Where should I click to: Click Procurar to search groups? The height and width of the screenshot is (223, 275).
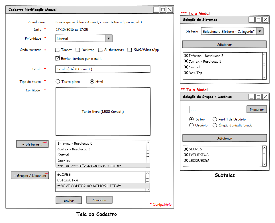pos(256,109)
